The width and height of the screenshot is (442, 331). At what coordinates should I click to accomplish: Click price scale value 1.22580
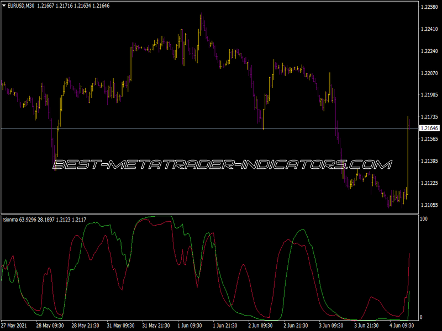(429, 7)
